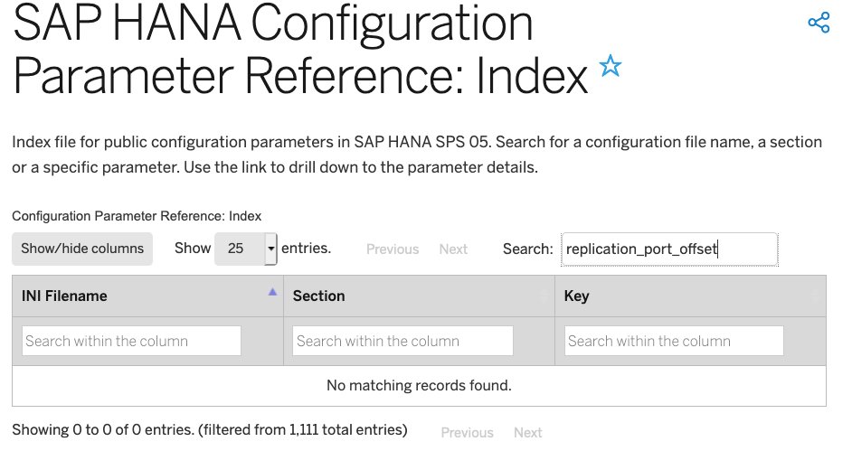Click 'Showing 0 to 0 of 0 entries' text
This screenshot has height=451, width=852.
103,430
